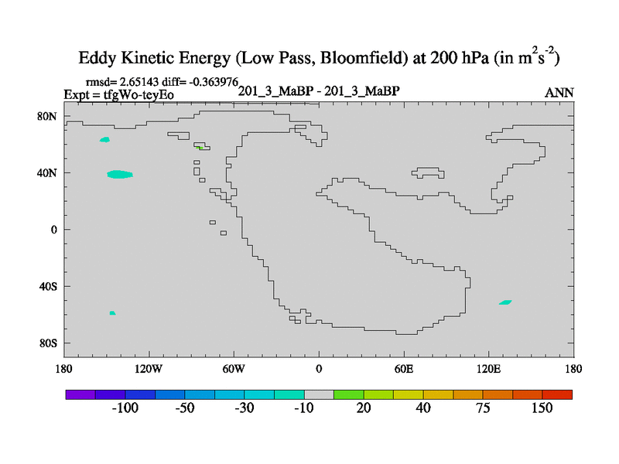
Task: Select the 'Expt = tfgWo-teyEo' label
Action: coord(118,94)
